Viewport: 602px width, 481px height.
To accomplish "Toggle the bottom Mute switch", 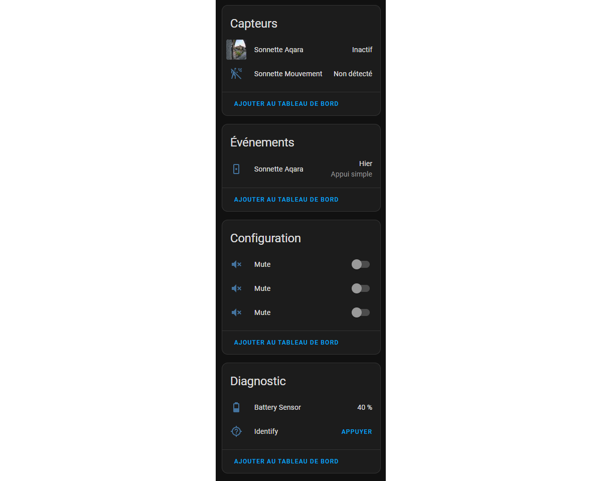I will 361,312.
